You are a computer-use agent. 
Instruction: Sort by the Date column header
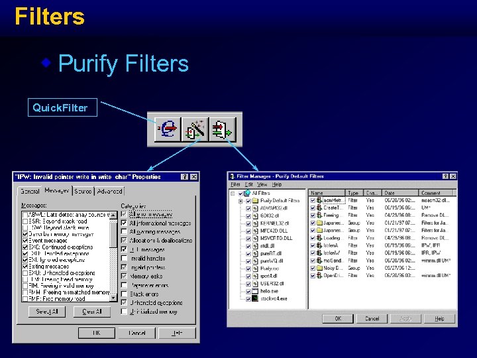[x=400, y=193]
